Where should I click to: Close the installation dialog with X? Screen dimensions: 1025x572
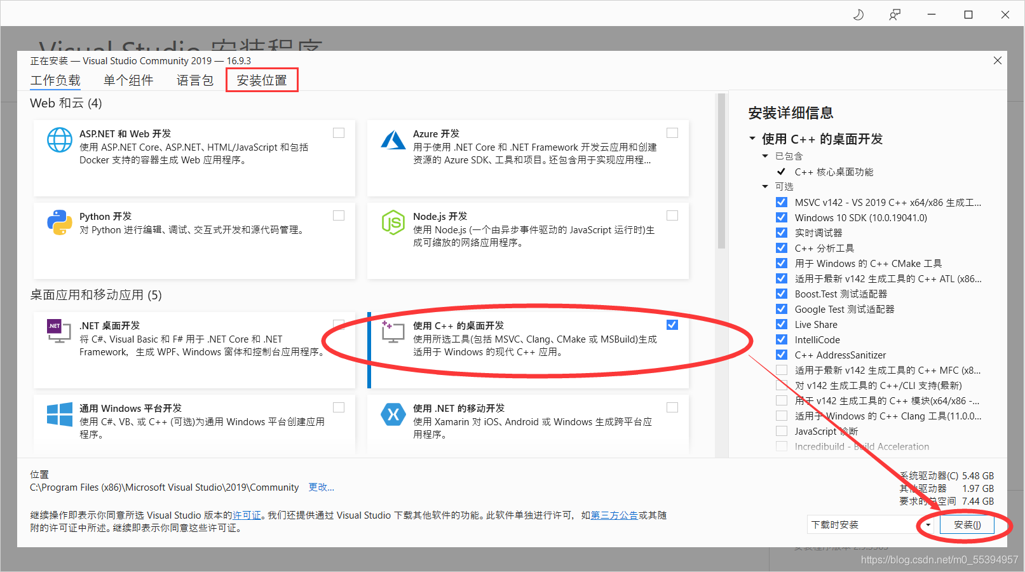[998, 60]
